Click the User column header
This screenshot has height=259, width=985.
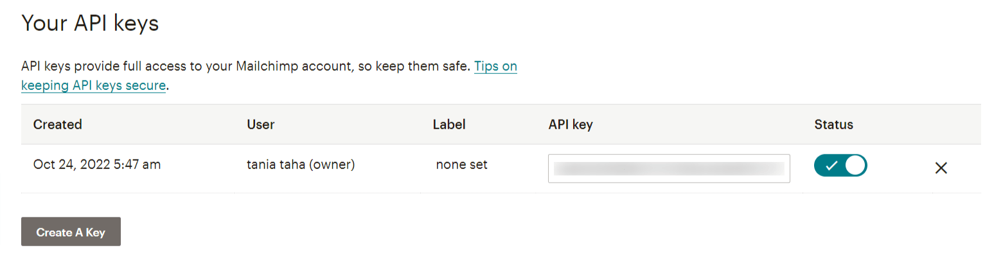point(260,125)
